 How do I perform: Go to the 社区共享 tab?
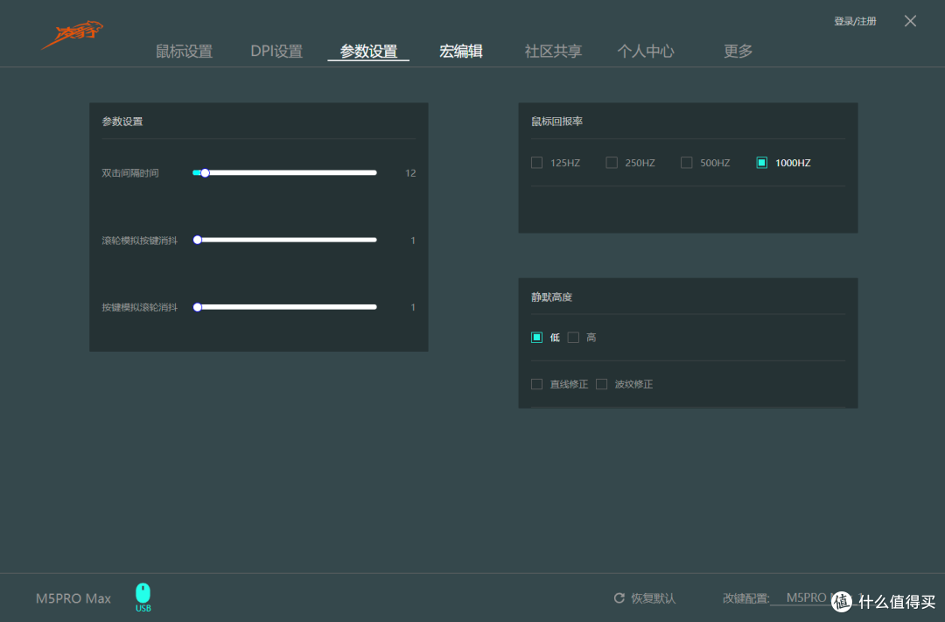(x=553, y=52)
